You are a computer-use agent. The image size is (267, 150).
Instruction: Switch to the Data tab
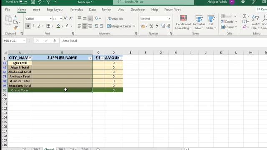92,10
